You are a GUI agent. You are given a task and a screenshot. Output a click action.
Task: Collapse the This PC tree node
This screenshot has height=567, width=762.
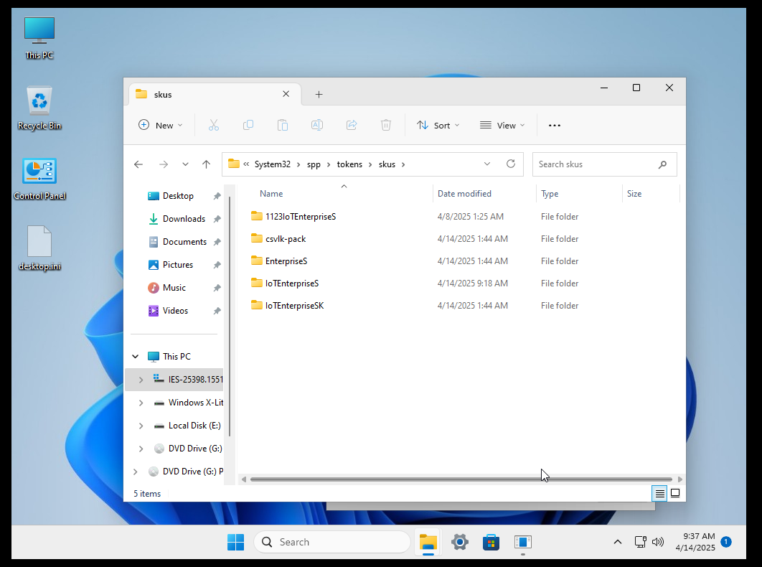pos(135,357)
